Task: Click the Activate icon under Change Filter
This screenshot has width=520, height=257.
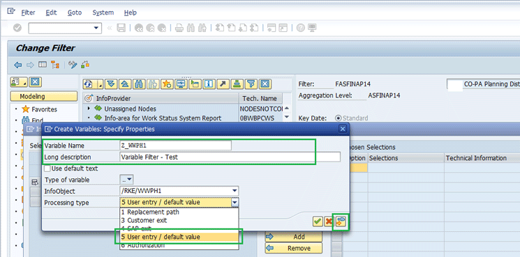Action: pyautogui.click(x=85, y=65)
